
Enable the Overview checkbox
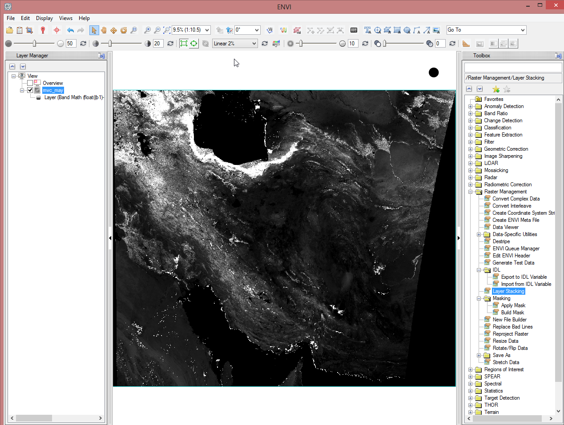pos(30,83)
